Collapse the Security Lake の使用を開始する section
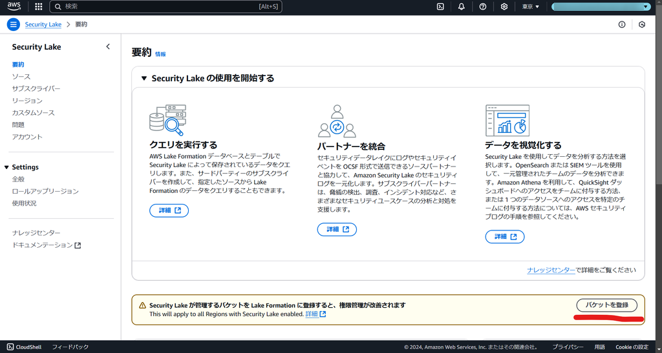The width and height of the screenshot is (662, 353). pos(144,78)
